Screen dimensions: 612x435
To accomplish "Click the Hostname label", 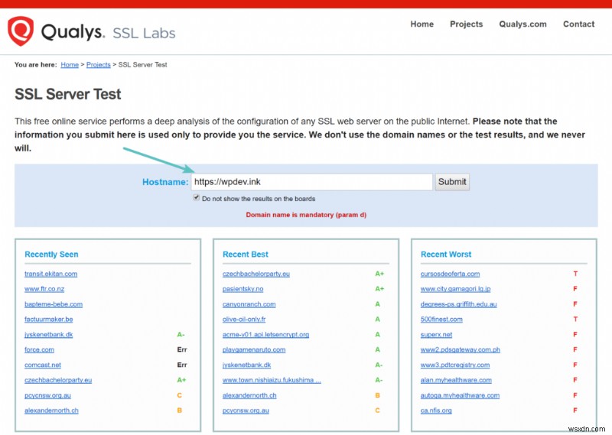I will pos(165,182).
